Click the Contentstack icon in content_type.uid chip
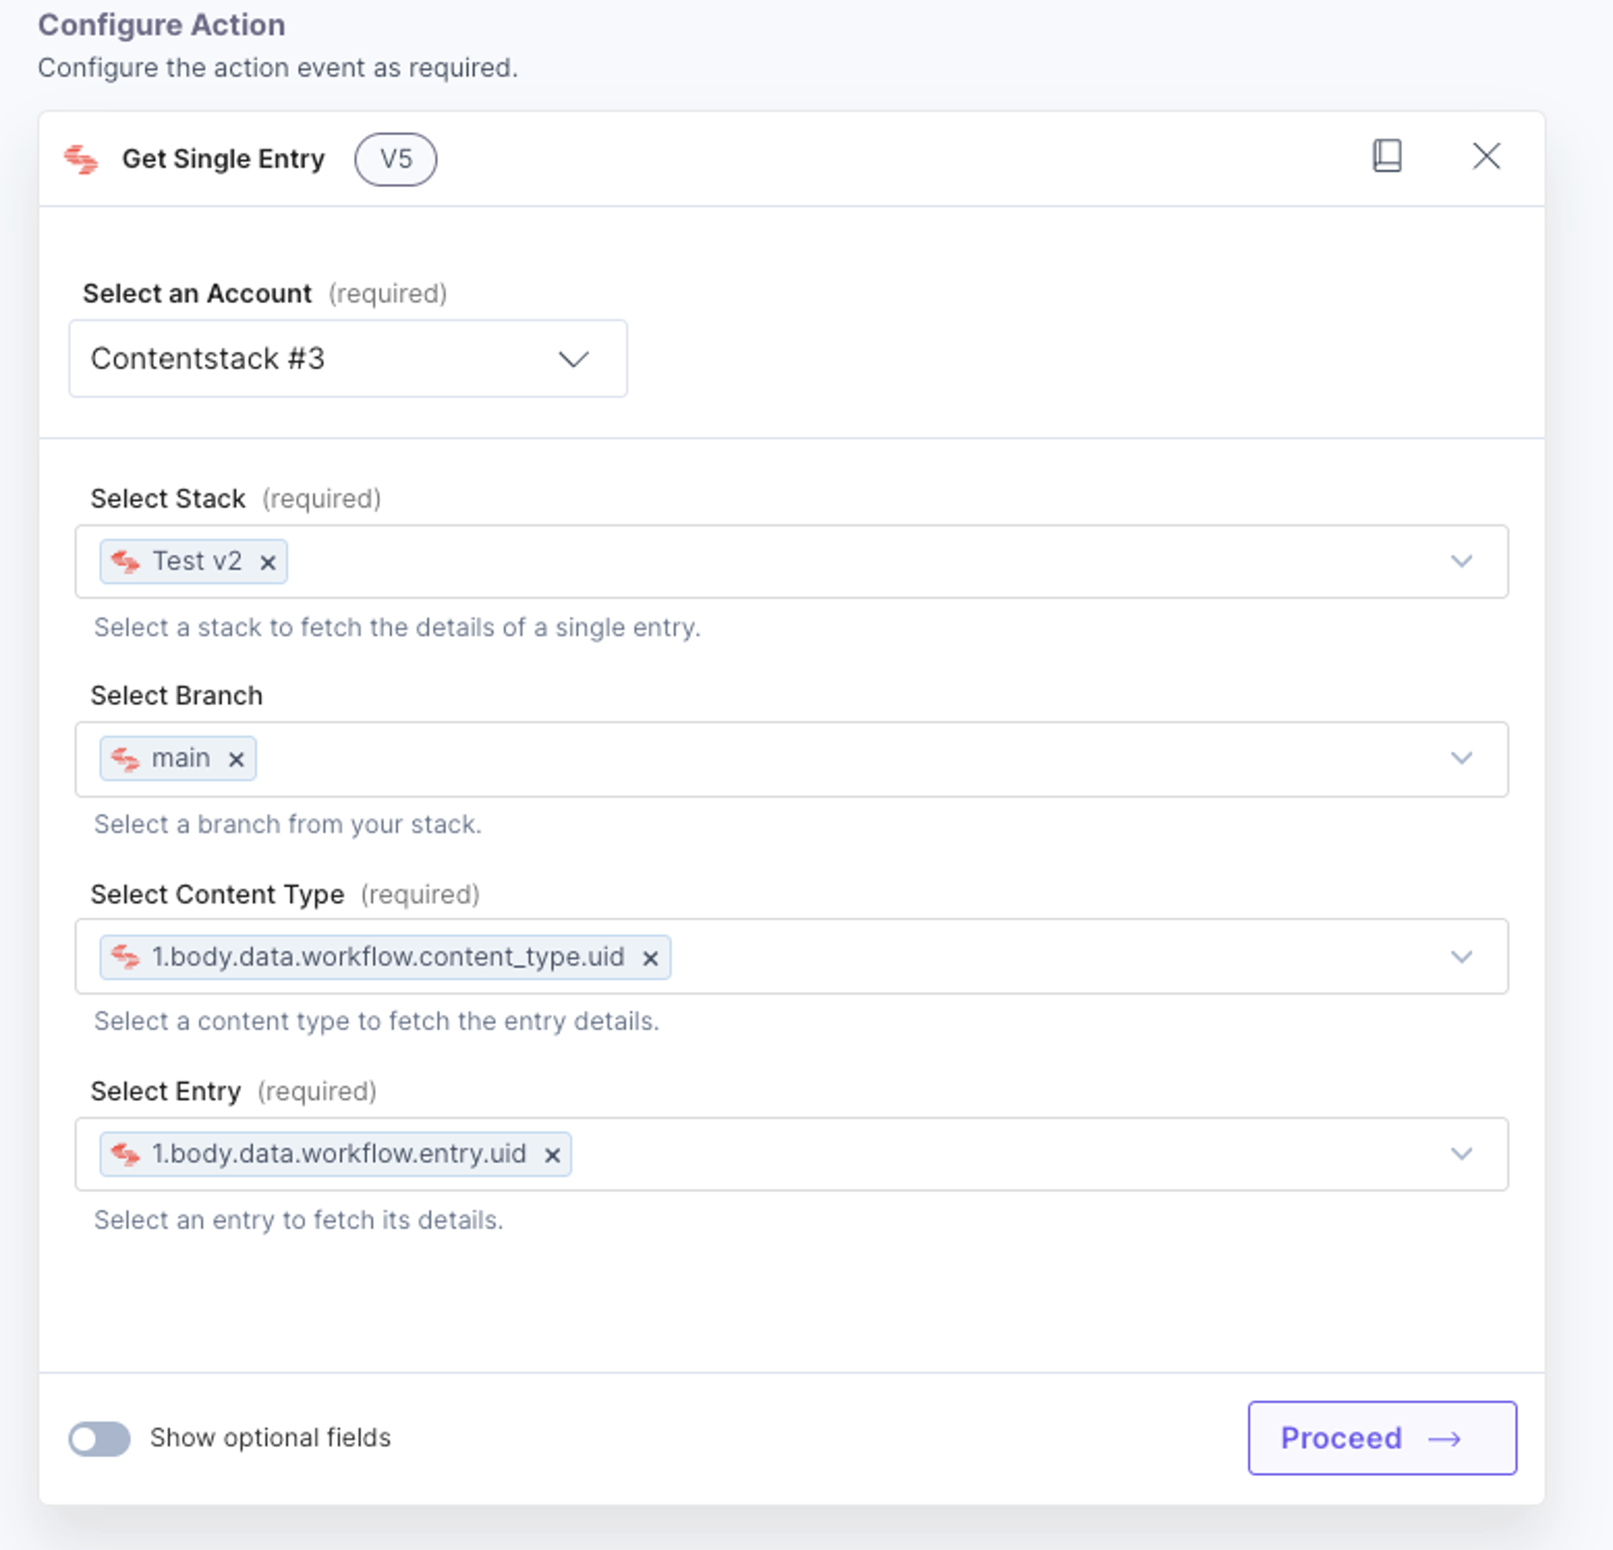Image resolution: width=1613 pixels, height=1550 pixels. (125, 957)
